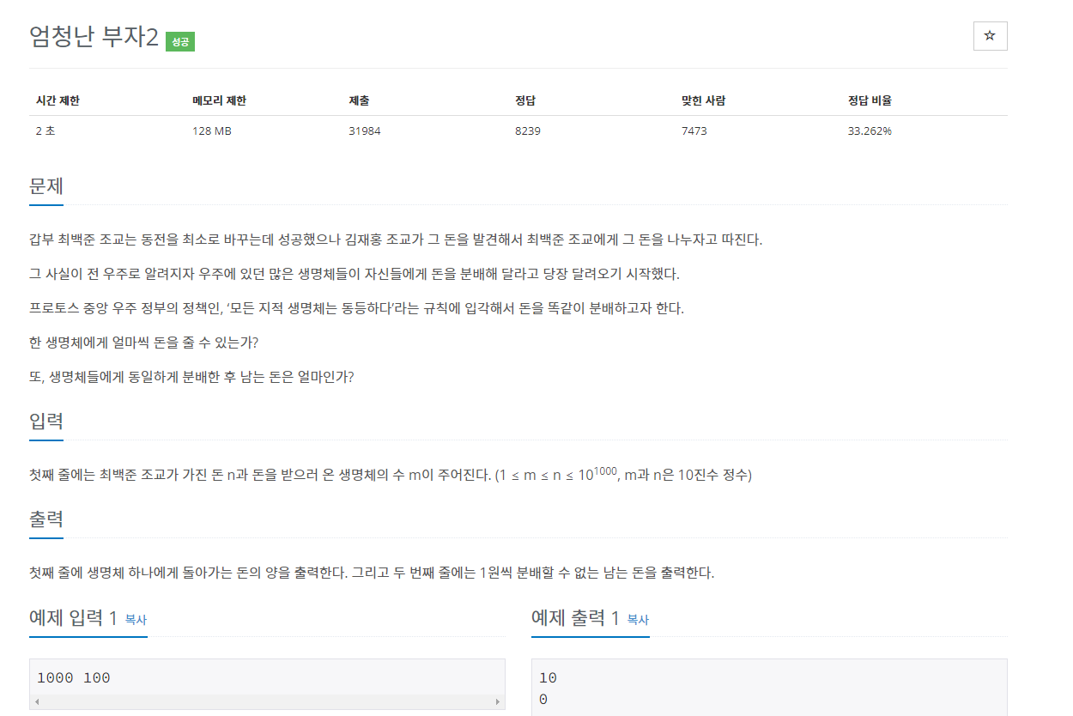The width and height of the screenshot is (1073, 716).
Task: Select the 문제 section heading
Action: 46,186
